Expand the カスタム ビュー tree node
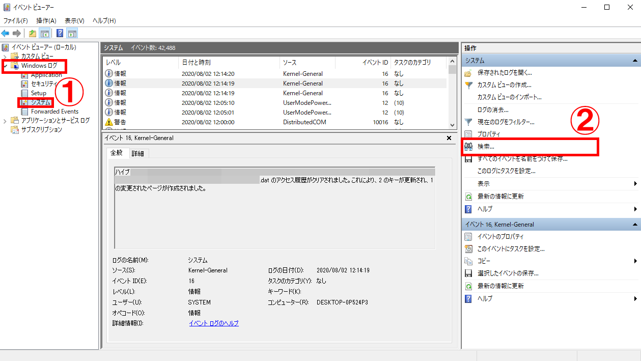Viewport: 641px width, 361px height. (5, 57)
